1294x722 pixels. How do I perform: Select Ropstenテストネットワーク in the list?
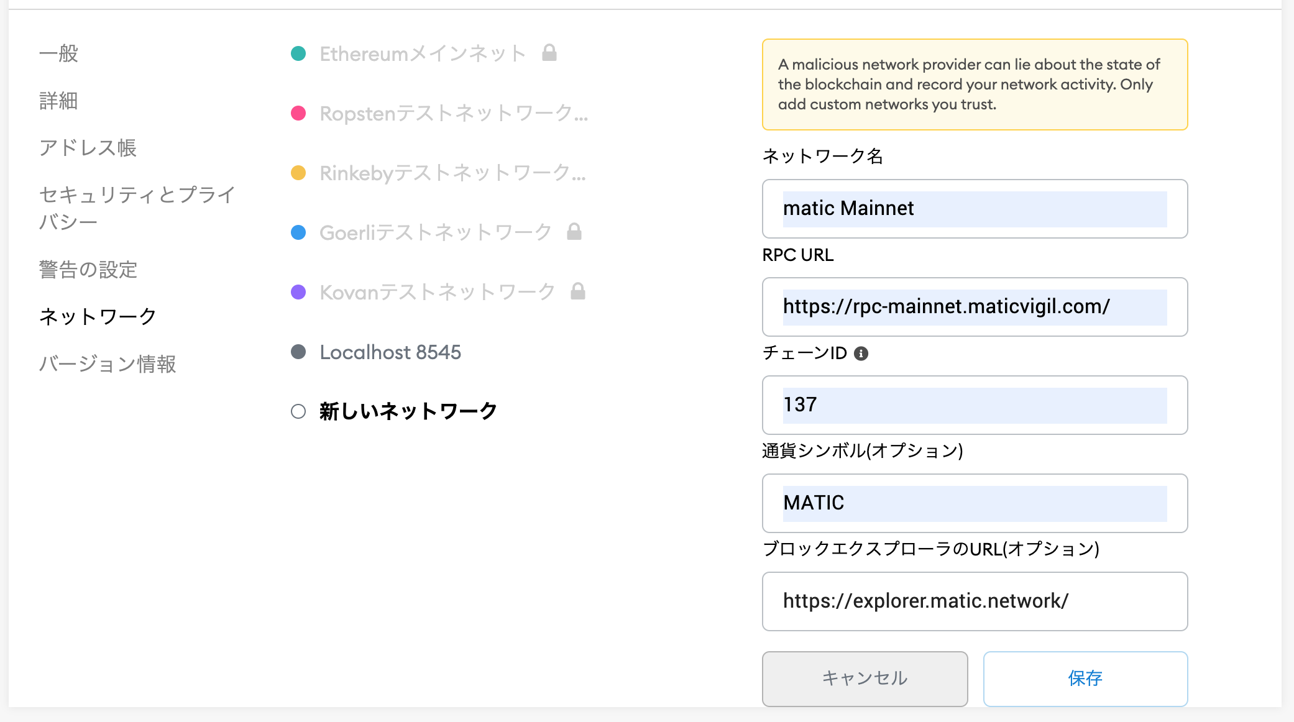pos(454,113)
